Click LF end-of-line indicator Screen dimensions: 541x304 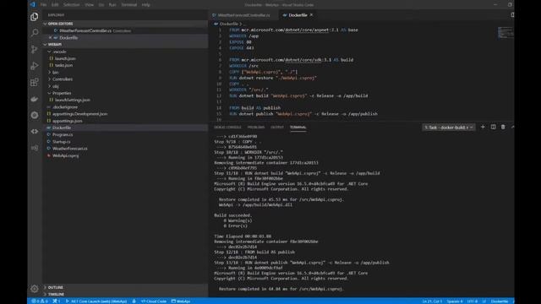[x=484, y=301]
